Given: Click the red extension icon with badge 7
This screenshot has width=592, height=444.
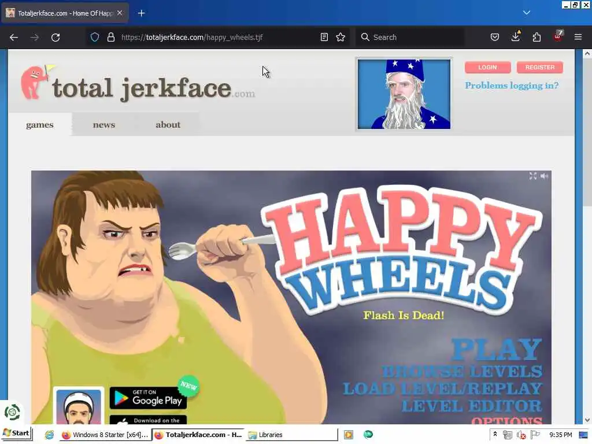Looking at the screenshot, I should pyautogui.click(x=558, y=36).
